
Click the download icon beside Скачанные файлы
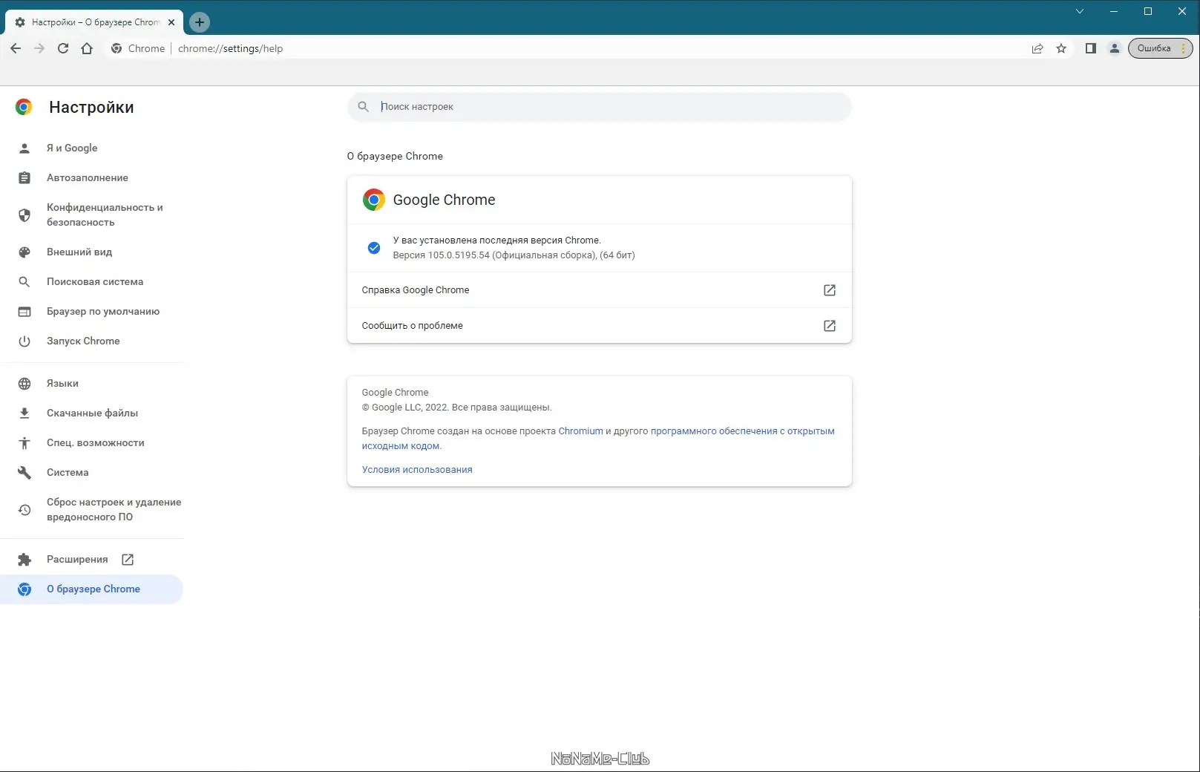pyautogui.click(x=24, y=413)
